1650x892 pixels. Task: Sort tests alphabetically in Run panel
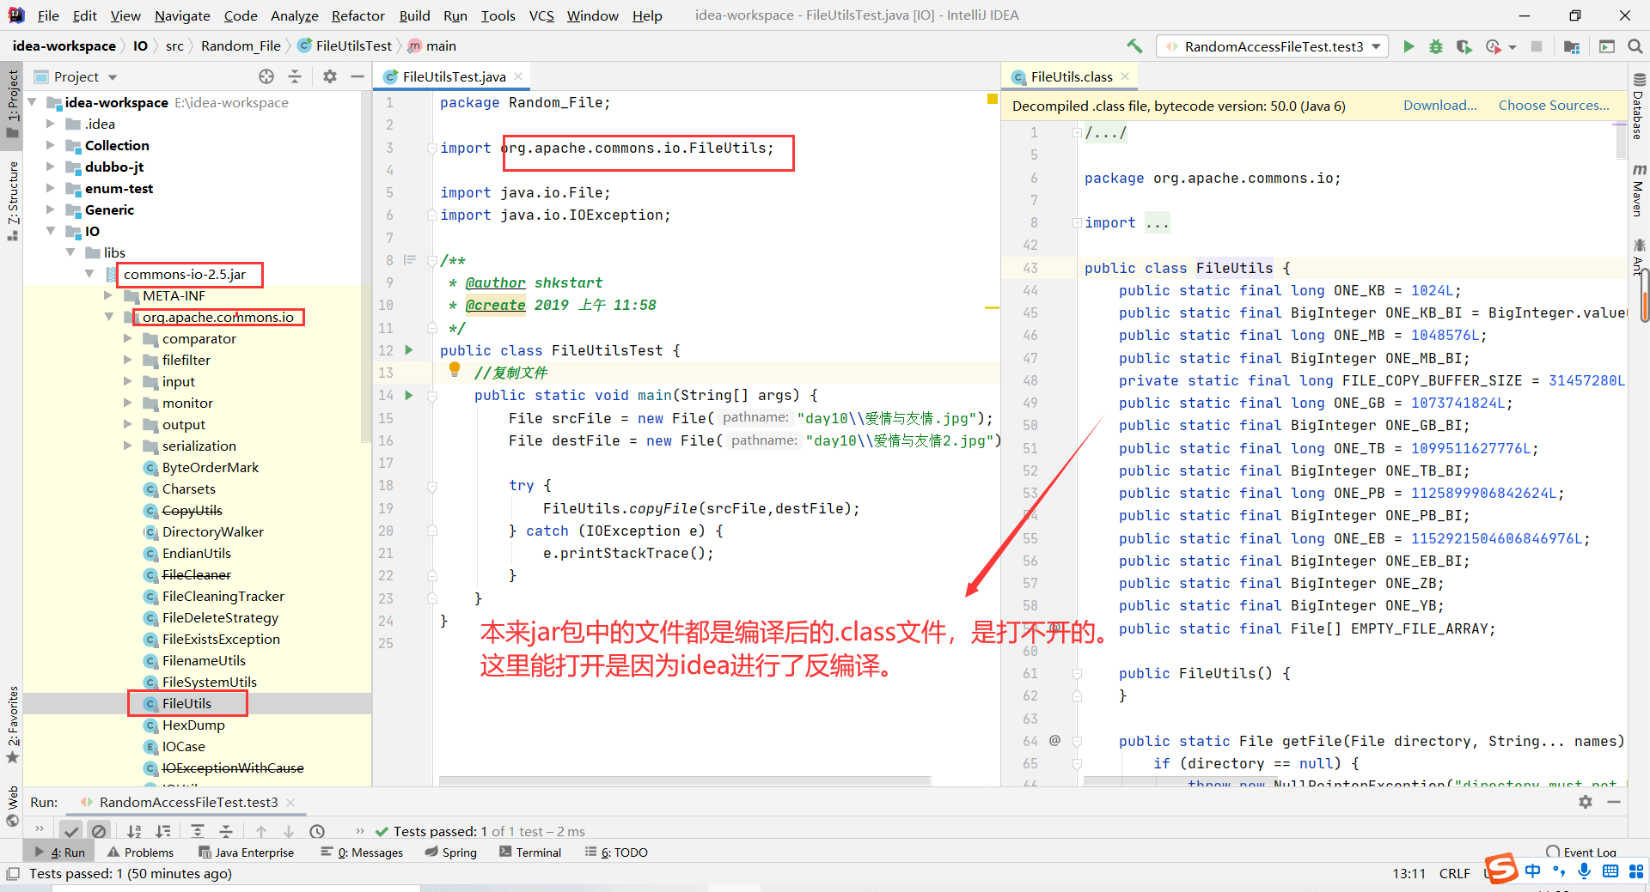[x=134, y=831]
